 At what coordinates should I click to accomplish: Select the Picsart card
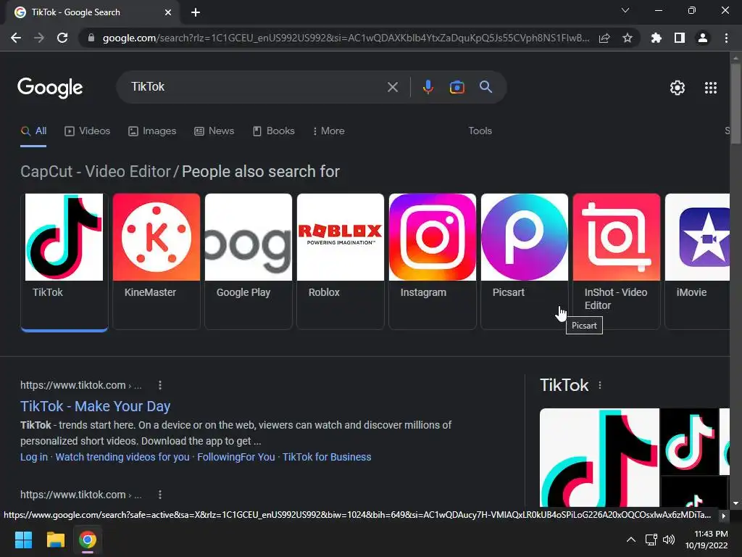(525, 261)
